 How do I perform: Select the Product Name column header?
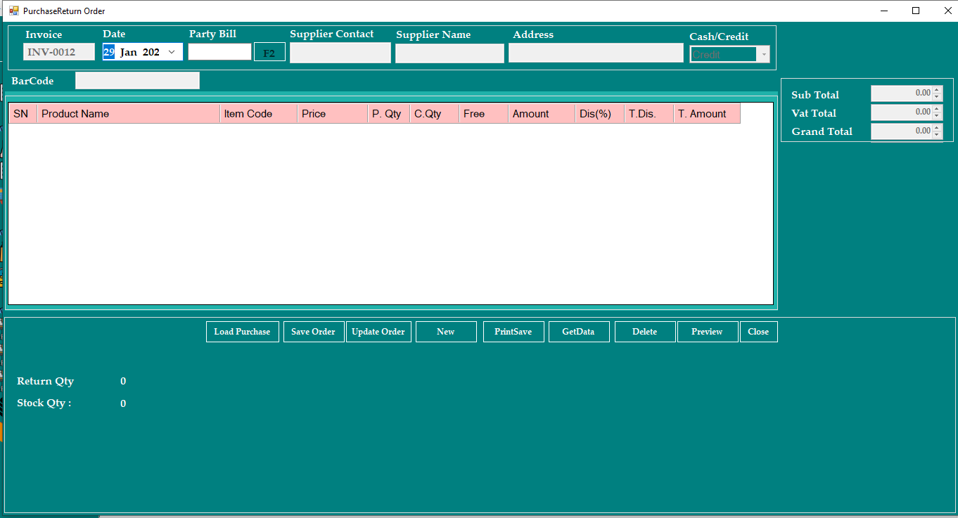coord(129,114)
